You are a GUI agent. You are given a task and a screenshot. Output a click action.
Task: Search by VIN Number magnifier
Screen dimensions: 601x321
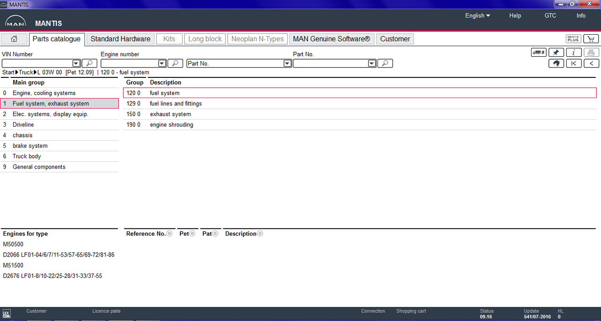pyautogui.click(x=89, y=63)
